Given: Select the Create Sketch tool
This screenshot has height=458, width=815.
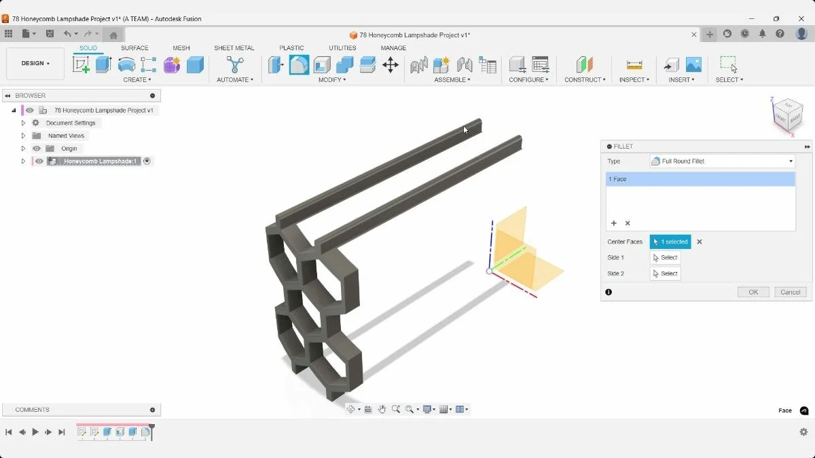Looking at the screenshot, I should (x=81, y=64).
